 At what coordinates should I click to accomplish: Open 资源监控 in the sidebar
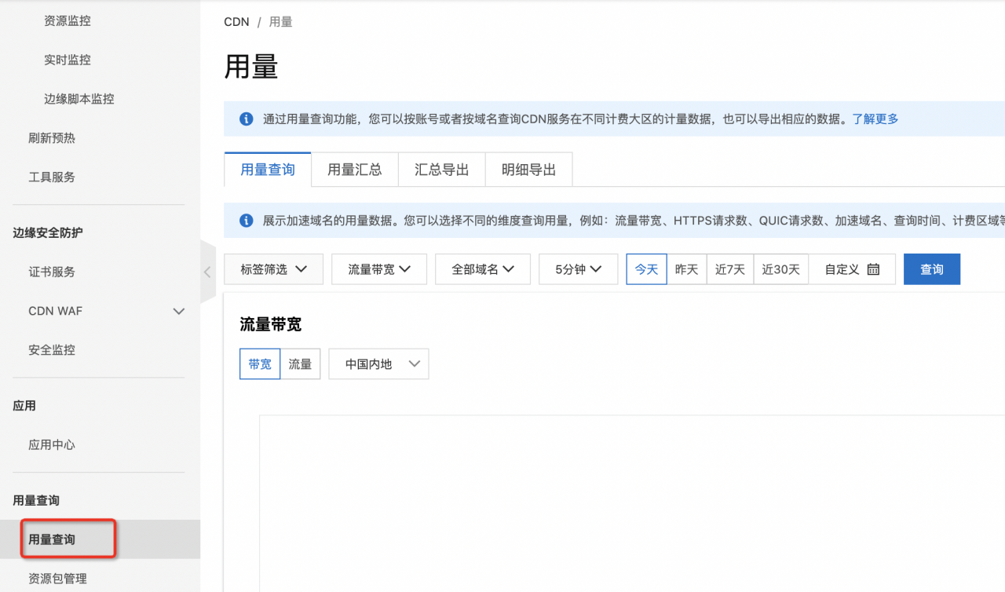pos(68,20)
